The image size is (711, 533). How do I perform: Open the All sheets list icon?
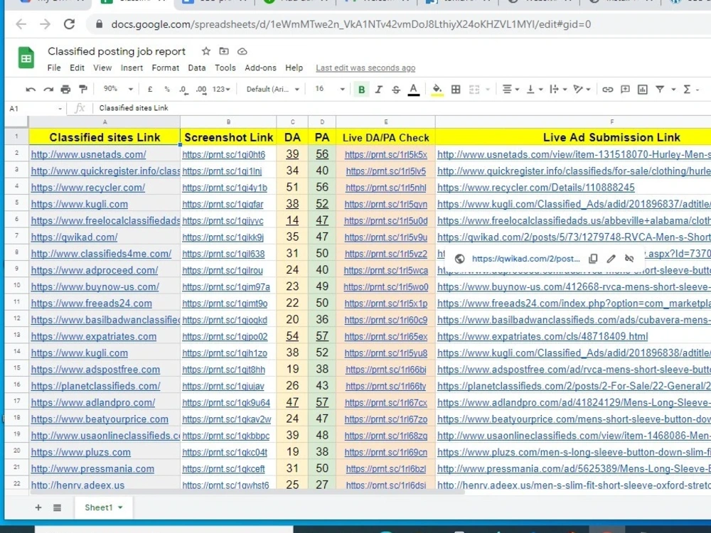click(57, 507)
